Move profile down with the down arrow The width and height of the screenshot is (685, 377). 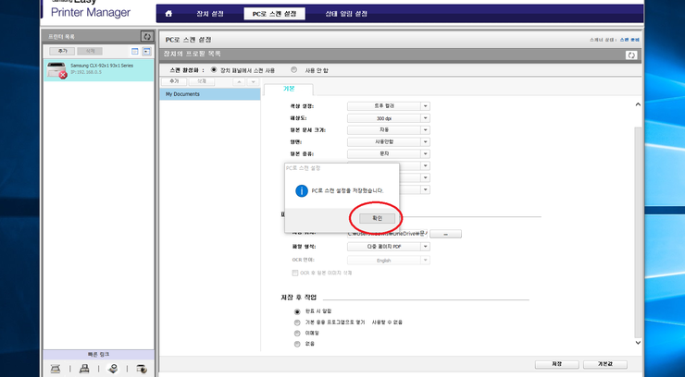point(253,82)
